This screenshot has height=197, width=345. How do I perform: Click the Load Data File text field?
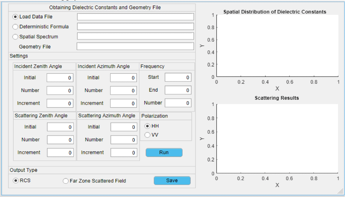click(x=135, y=17)
